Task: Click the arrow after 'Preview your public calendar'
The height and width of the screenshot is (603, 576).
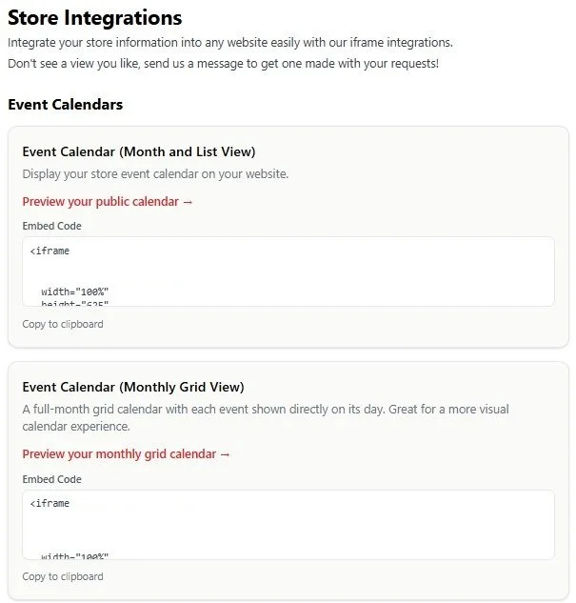Action: (188, 202)
